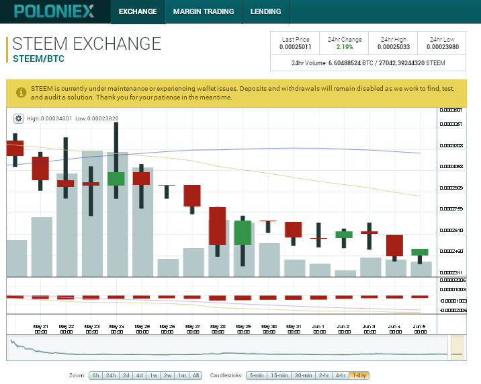Click the May 21 date axis label
Viewport: 481px width, 384px height.
41,329
